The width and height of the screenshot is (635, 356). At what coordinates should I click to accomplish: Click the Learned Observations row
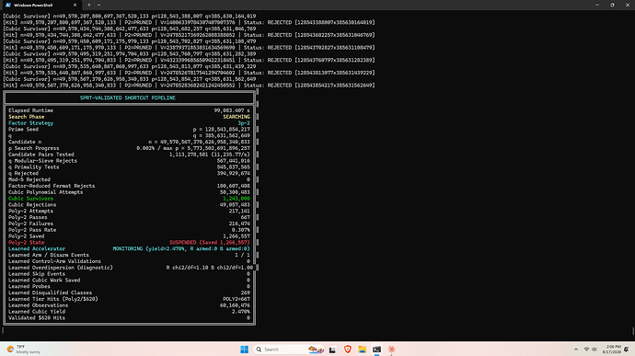pyautogui.click(x=129, y=305)
